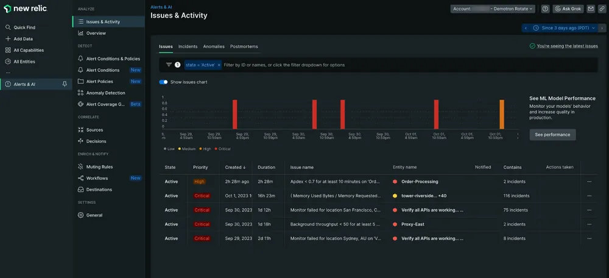
Task: Open Alert Coverage Gap Beta item
Action: [109, 104]
